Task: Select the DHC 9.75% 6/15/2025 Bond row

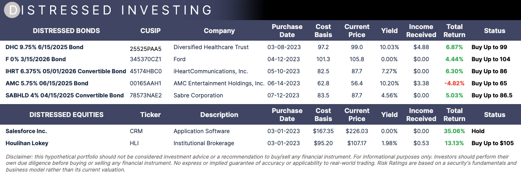Action: point(260,47)
